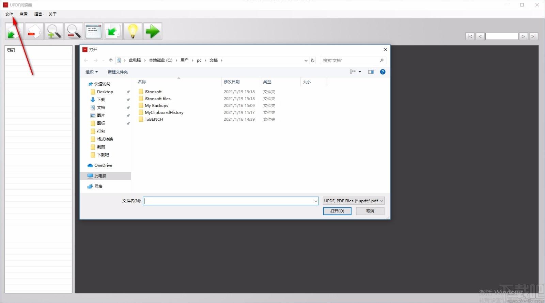Expand the file name dropdown arrow
Screen dimensions: 545x303
pyautogui.click(x=316, y=201)
